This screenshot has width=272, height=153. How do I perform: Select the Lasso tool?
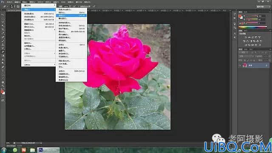(x=3, y=22)
